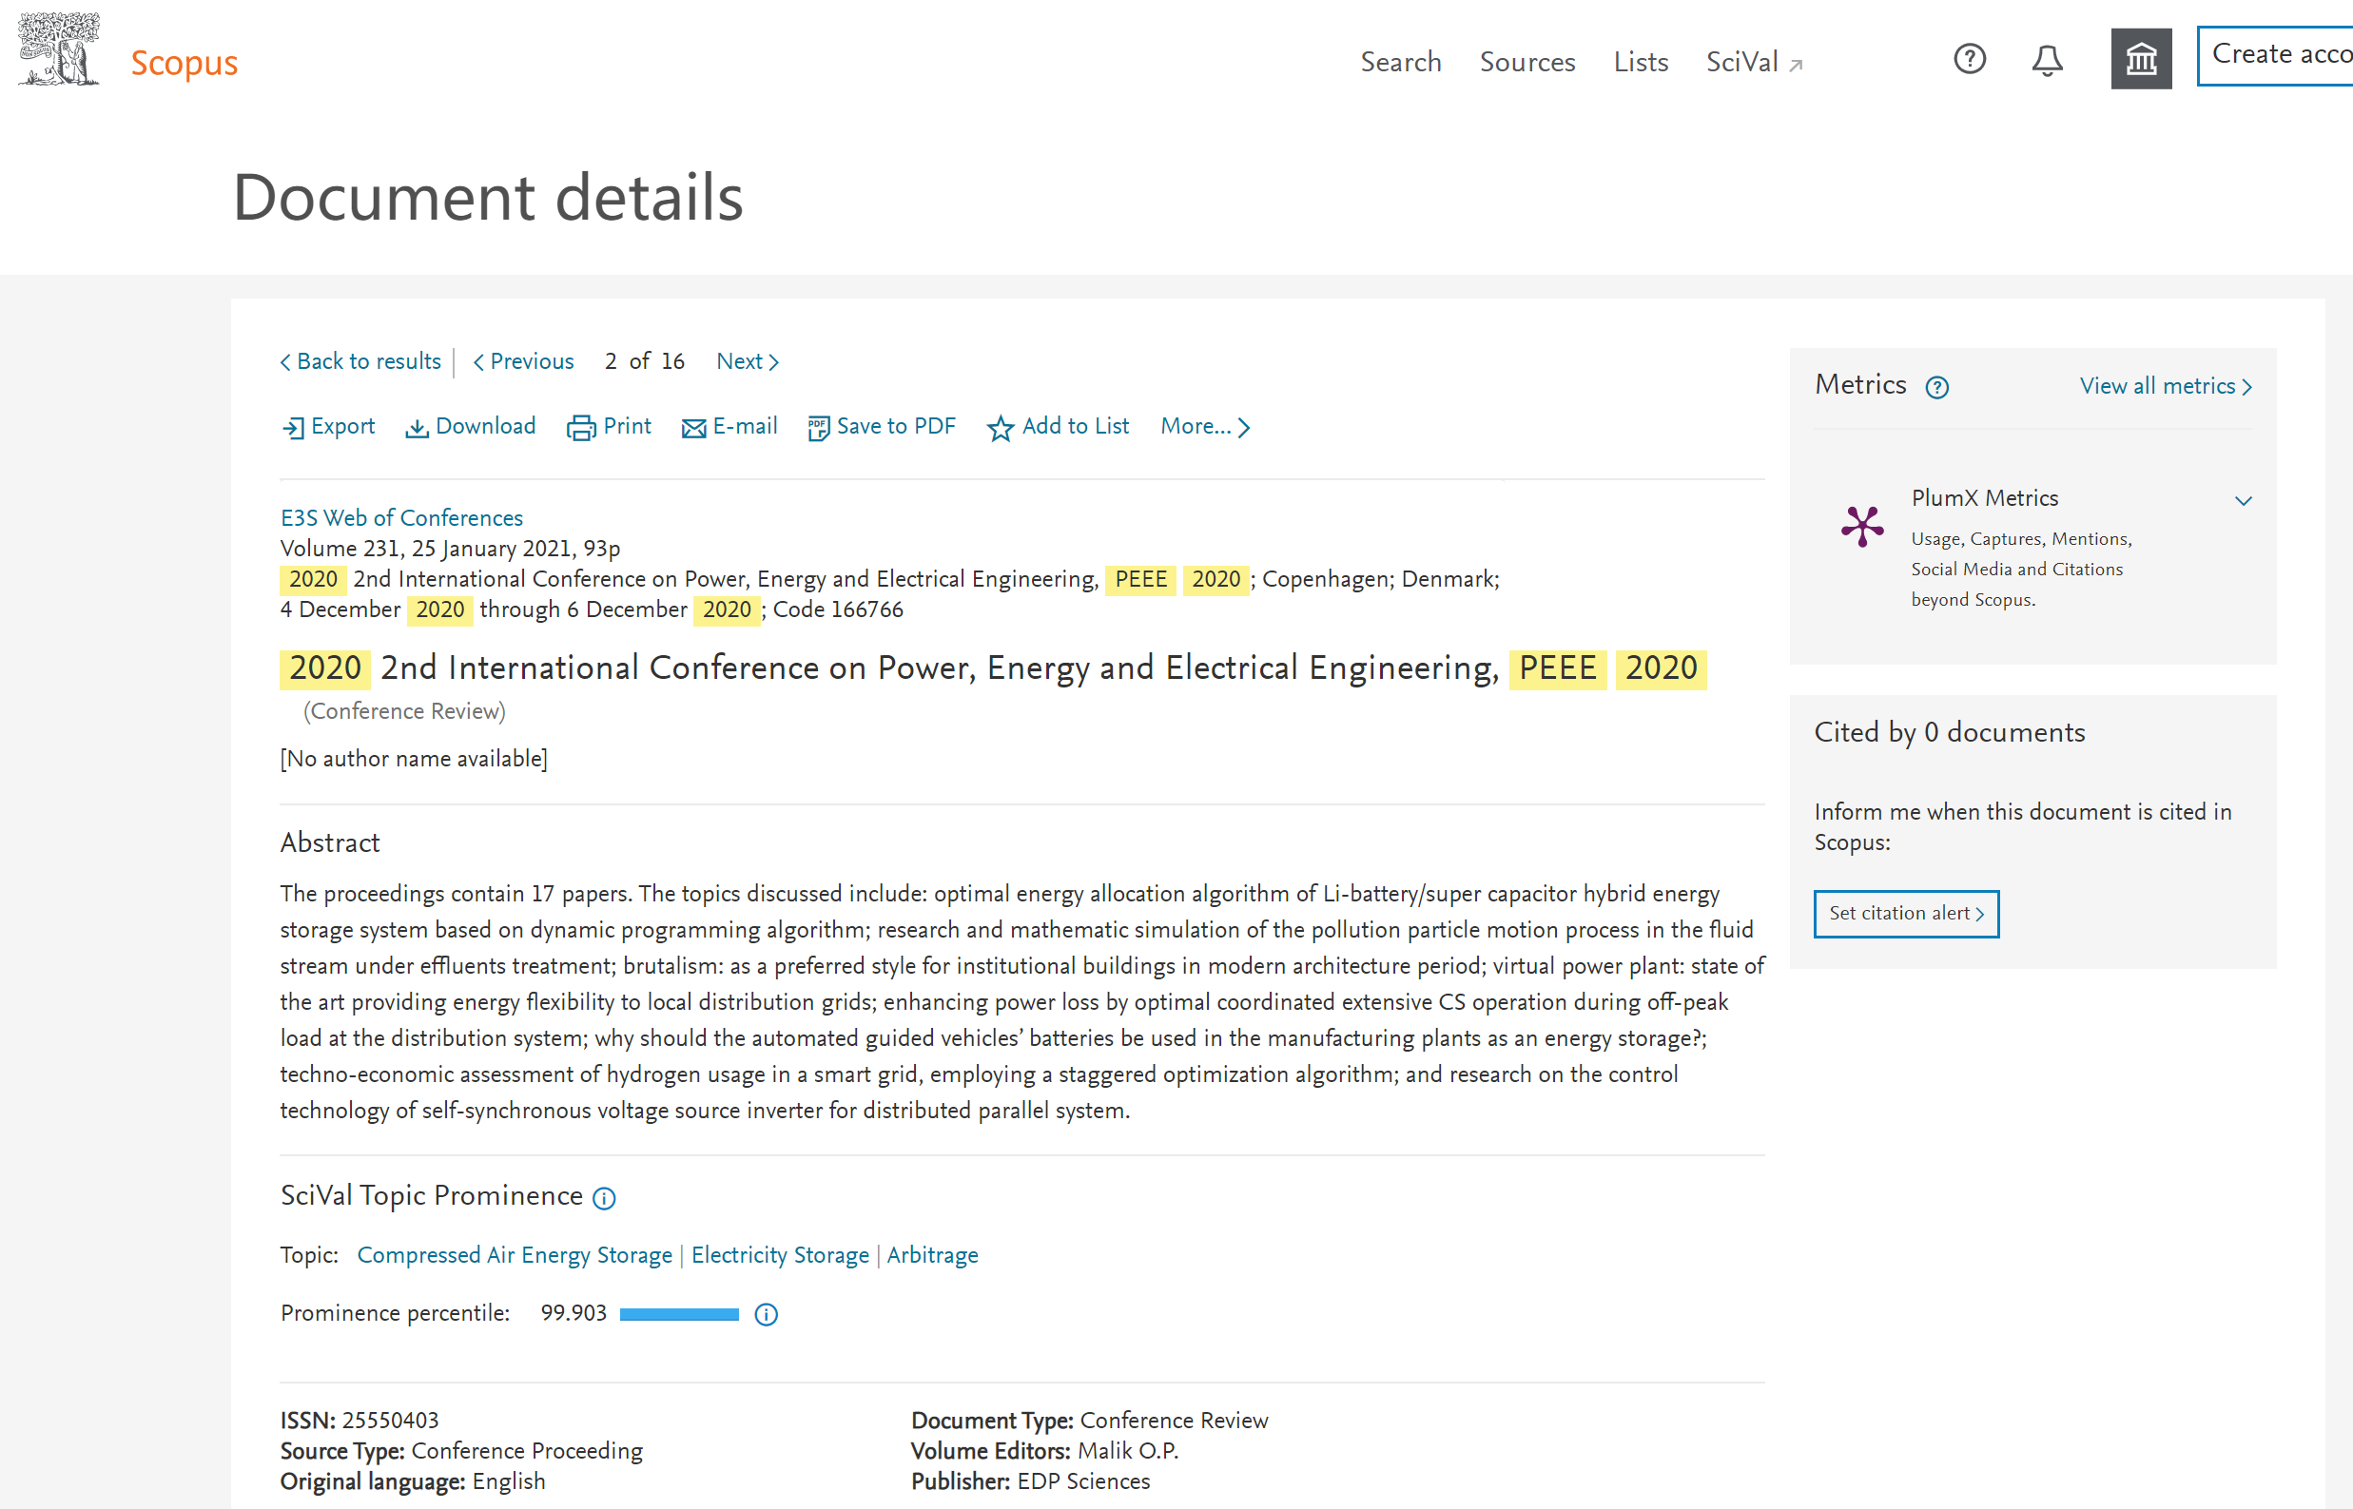
Task: Open the help question mark icon in header
Action: [1969, 60]
